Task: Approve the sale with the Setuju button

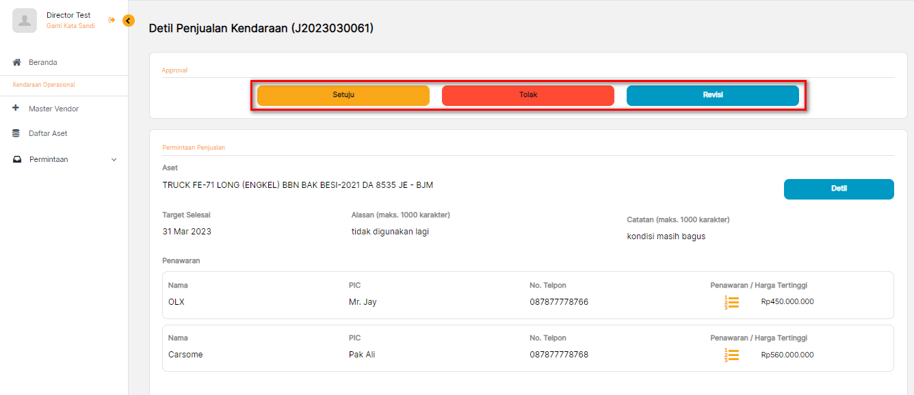Action: point(343,95)
